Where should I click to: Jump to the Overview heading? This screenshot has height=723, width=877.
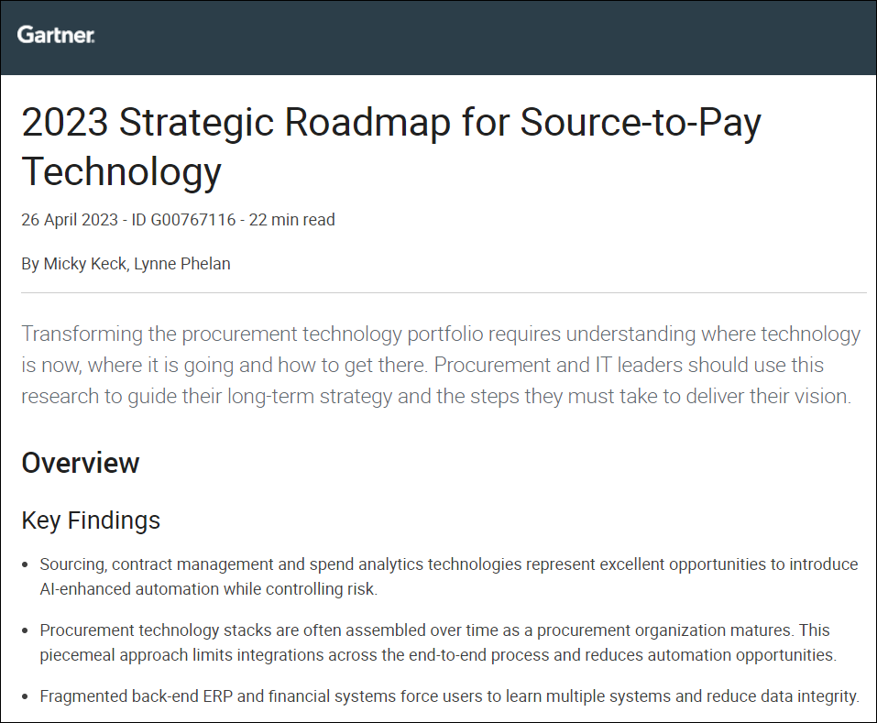coord(81,463)
